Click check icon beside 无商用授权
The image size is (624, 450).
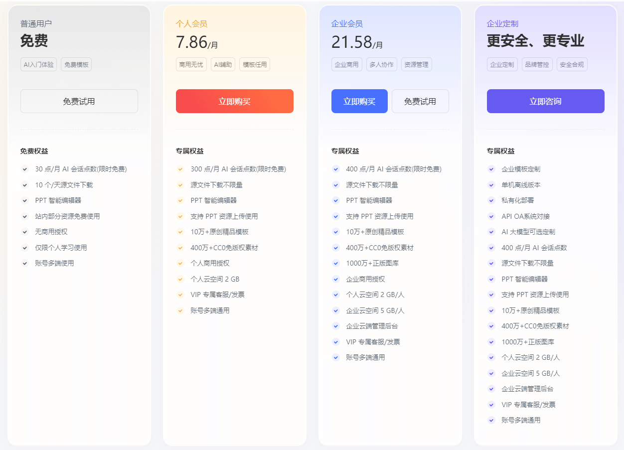point(25,232)
